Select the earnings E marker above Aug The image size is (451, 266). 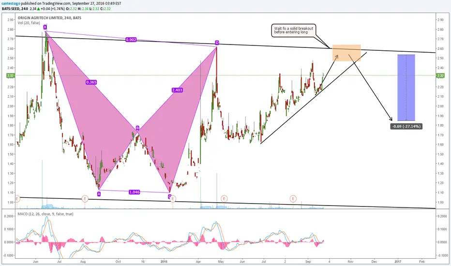click(x=85, y=198)
